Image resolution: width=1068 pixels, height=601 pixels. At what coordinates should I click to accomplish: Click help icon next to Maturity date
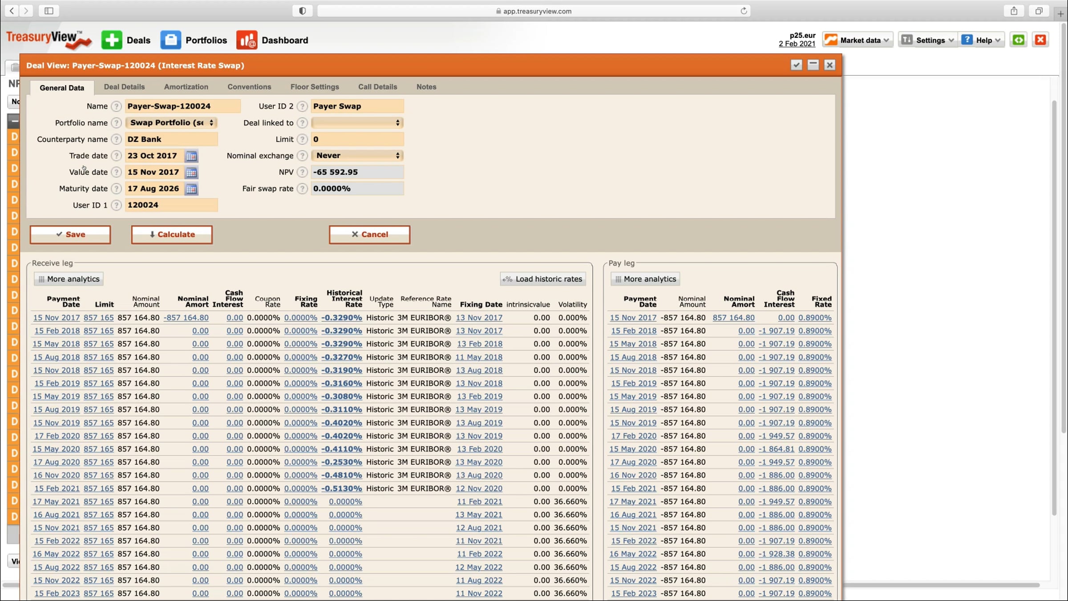116,189
